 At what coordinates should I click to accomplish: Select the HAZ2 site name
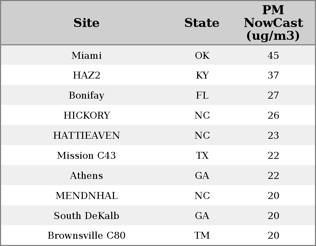point(86,75)
